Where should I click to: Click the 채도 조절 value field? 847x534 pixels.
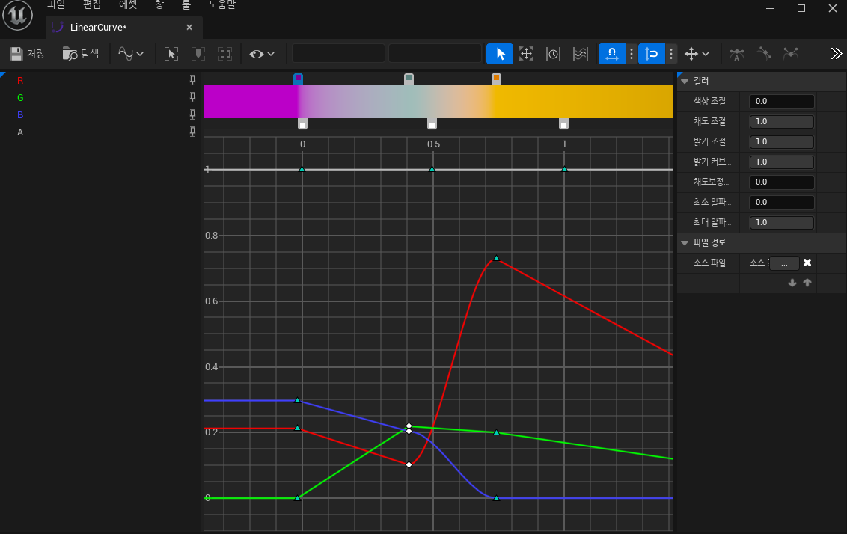point(781,121)
